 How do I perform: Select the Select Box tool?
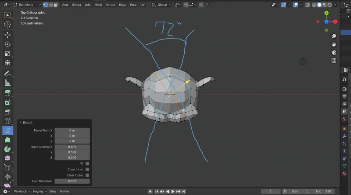[7, 15]
